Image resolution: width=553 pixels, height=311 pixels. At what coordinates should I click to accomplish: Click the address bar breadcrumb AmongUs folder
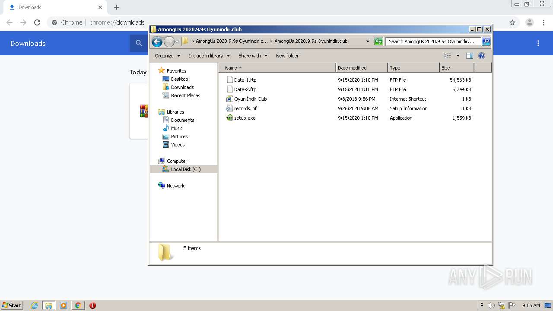pos(311,41)
